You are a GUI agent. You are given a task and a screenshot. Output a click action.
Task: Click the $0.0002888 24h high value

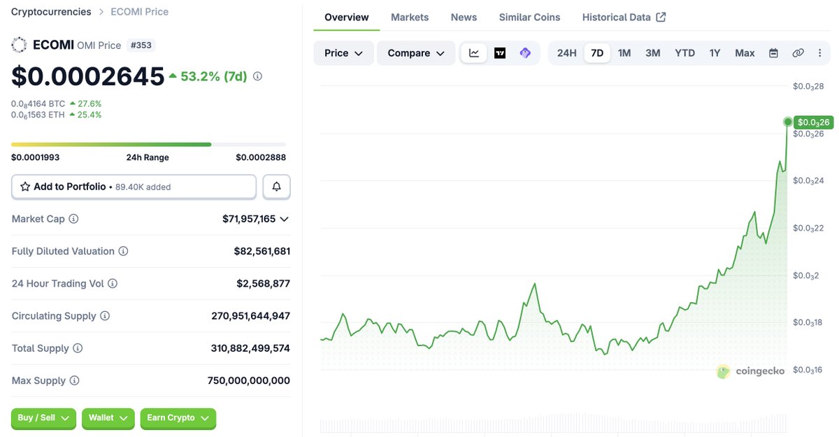click(261, 157)
